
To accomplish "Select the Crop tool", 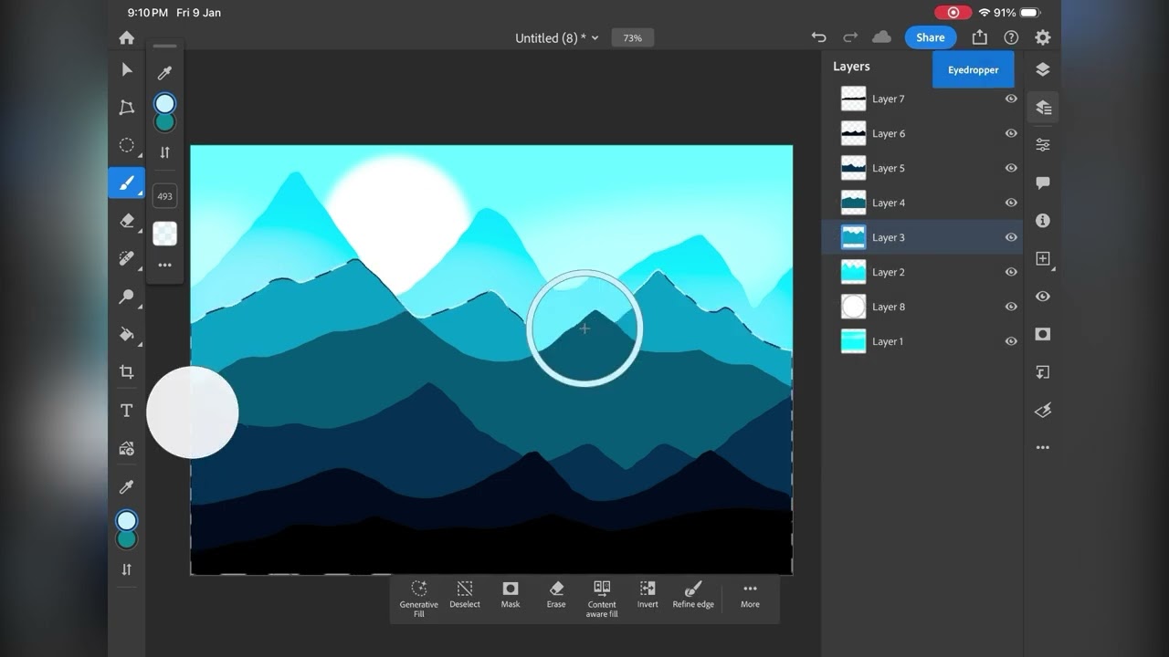I will click(127, 371).
